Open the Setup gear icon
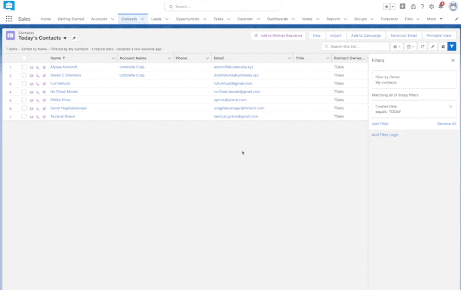This screenshot has height=290, width=461. (431, 6)
